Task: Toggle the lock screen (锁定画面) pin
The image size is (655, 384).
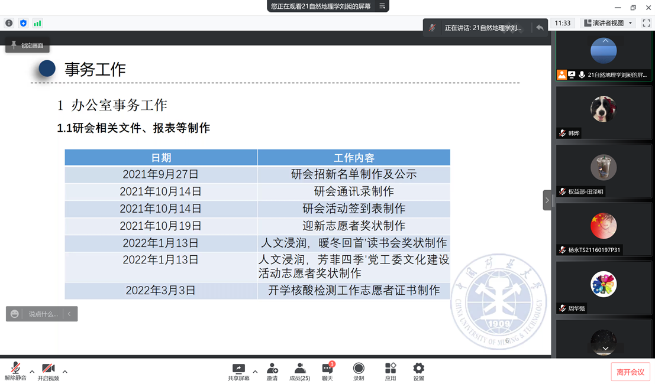Action: (x=27, y=45)
